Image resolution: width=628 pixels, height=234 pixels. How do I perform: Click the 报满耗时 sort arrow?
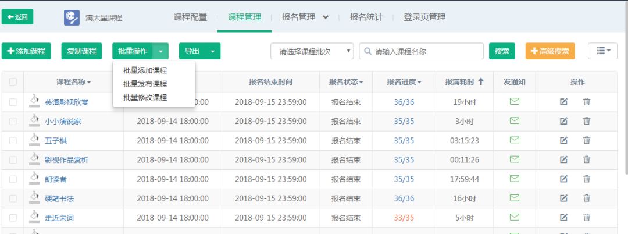coord(481,81)
